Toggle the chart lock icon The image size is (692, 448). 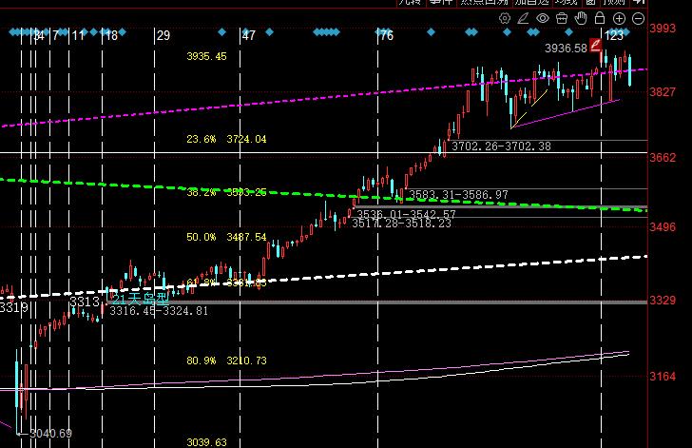click(x=599, y=18)
